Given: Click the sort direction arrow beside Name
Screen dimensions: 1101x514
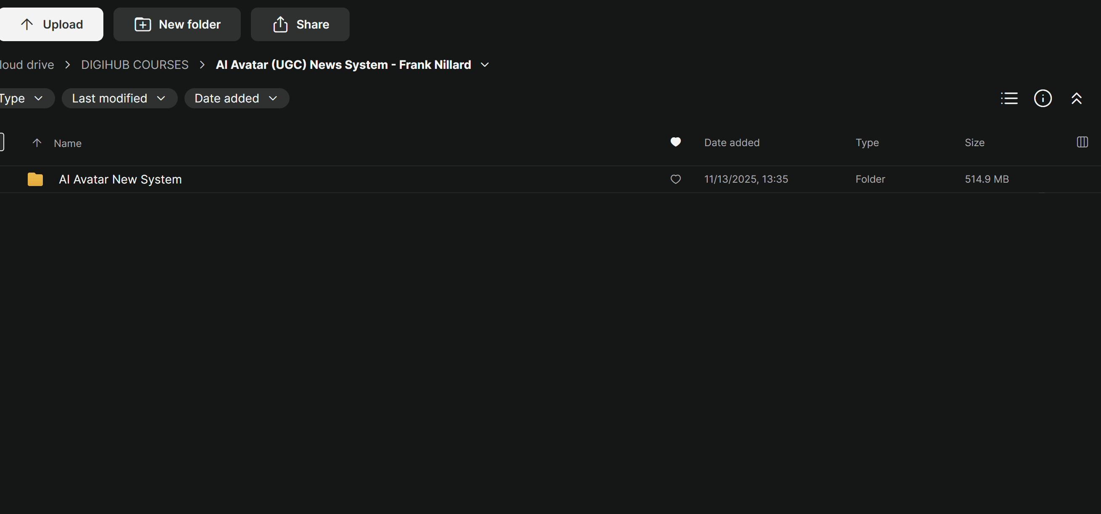Looking at the screenshot, I should [37, 143].
